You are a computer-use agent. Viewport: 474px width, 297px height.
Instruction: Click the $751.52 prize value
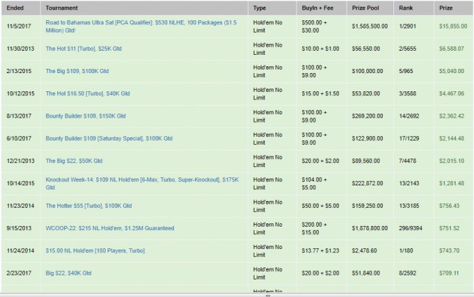tap(449, 228)
